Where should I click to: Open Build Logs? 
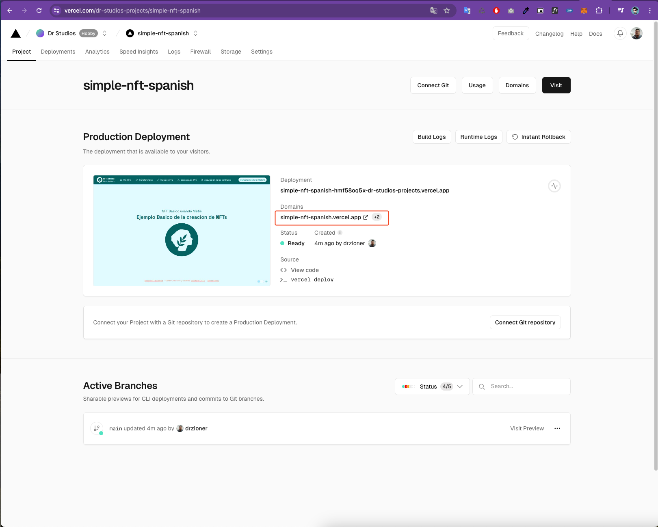click(x=432, y=137)
